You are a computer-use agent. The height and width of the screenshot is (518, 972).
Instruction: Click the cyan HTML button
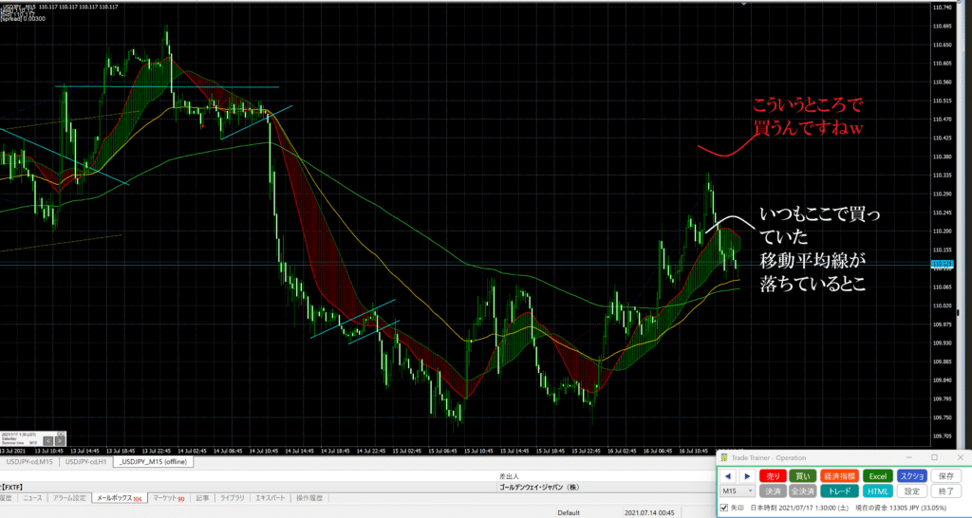pyautogui.click(x=877, y=490)
